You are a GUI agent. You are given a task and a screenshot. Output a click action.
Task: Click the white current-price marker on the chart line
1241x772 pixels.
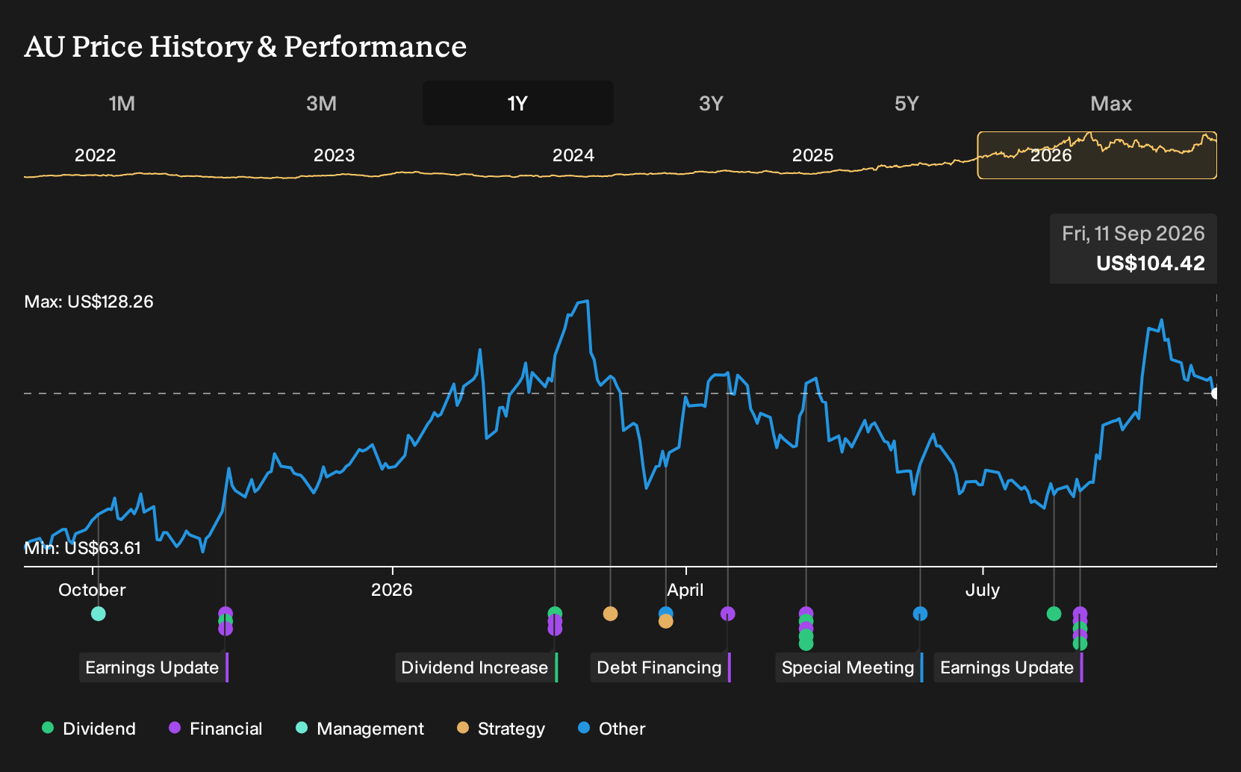point(1216,393)
